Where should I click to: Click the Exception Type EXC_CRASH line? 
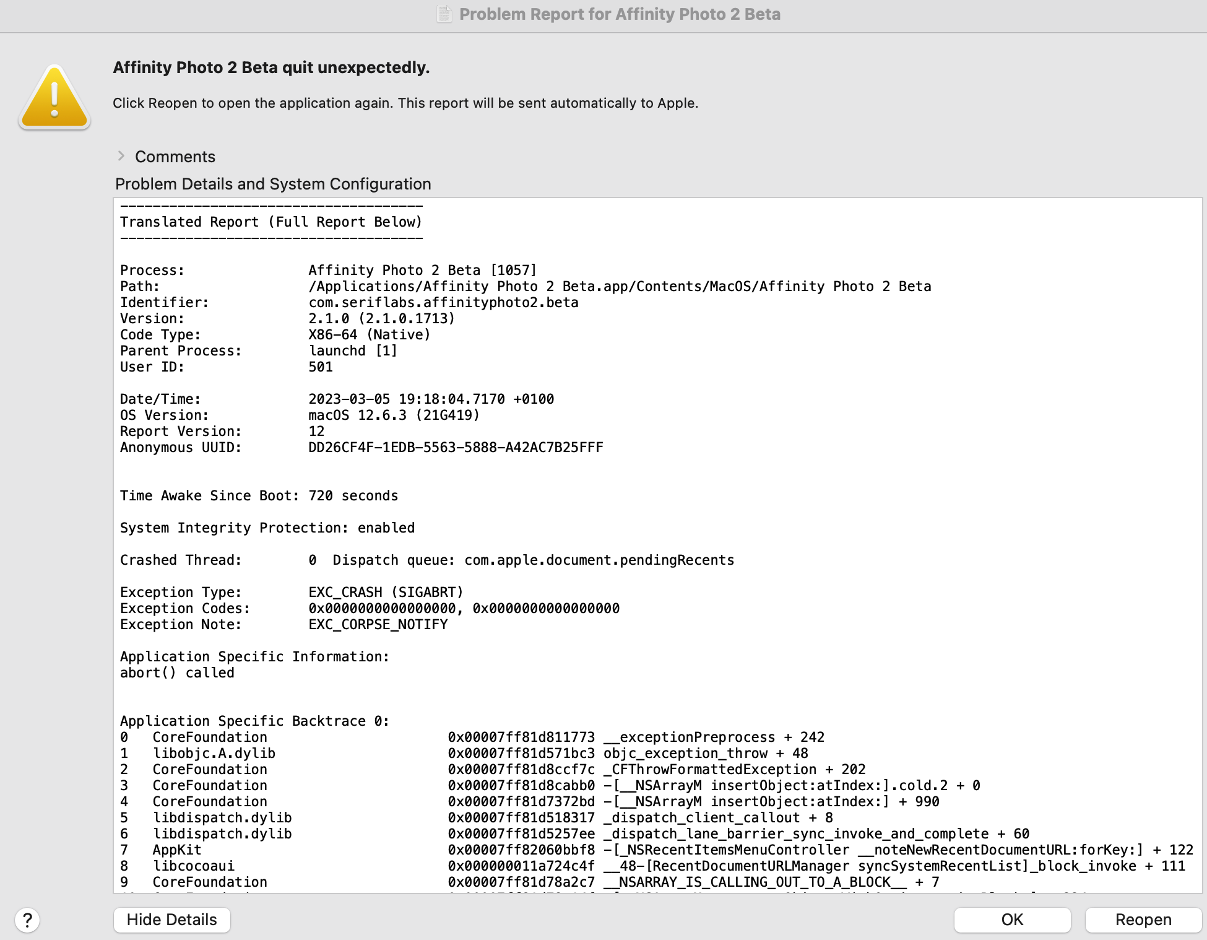(x=385, y=592)
